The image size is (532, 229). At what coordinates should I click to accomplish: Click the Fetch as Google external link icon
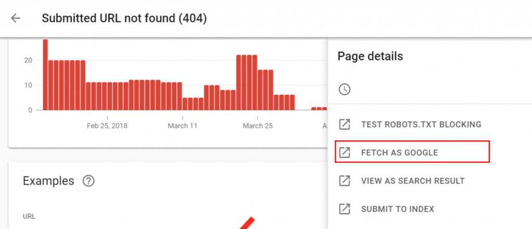344,152
